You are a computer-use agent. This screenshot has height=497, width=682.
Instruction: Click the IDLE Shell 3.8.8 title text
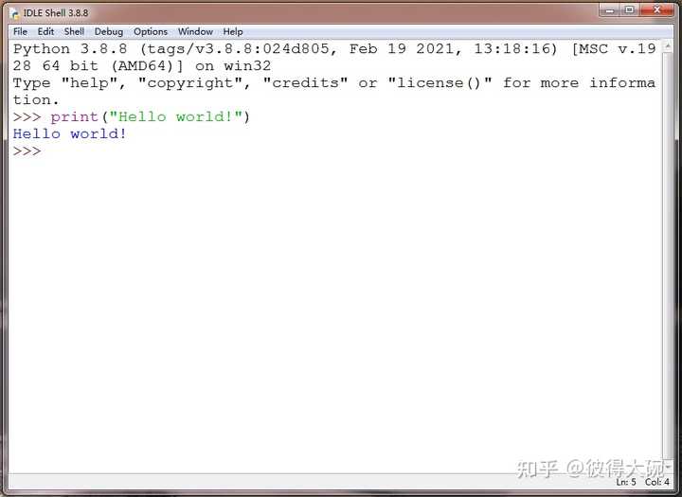56,13
